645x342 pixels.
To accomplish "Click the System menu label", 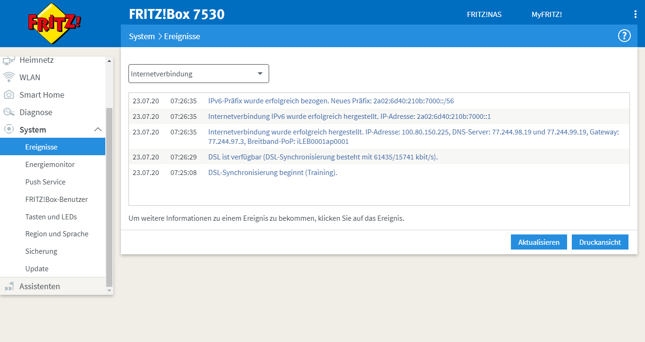I will [33, 130].
